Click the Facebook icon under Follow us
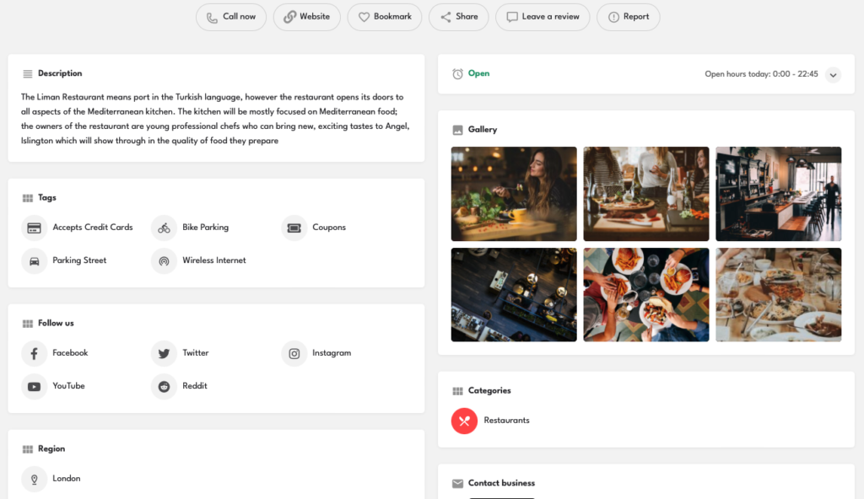This screenshot has height=499, width=864. tap(34, 353)
